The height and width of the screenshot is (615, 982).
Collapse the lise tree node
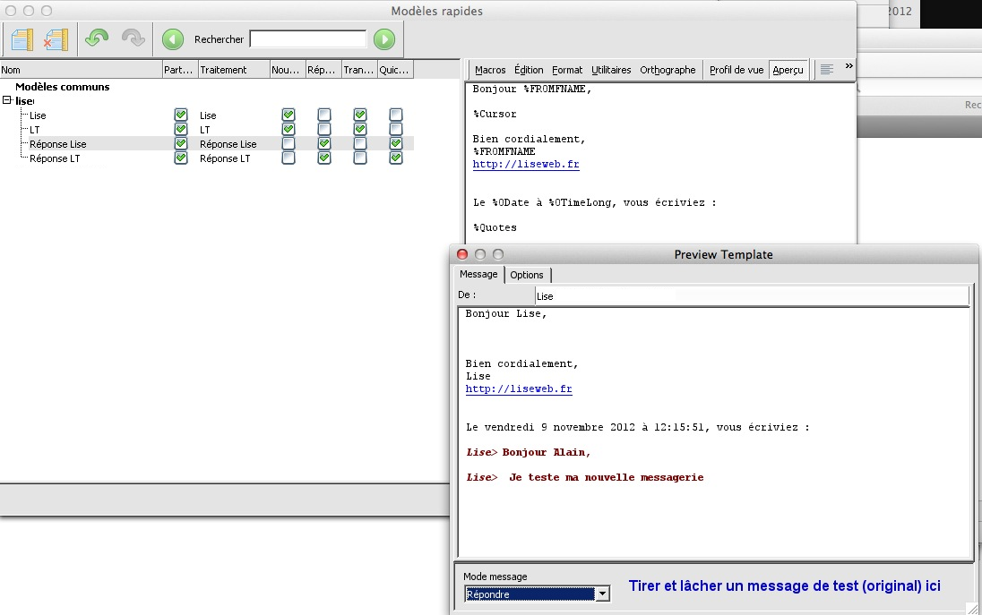(x=7, y=101)
